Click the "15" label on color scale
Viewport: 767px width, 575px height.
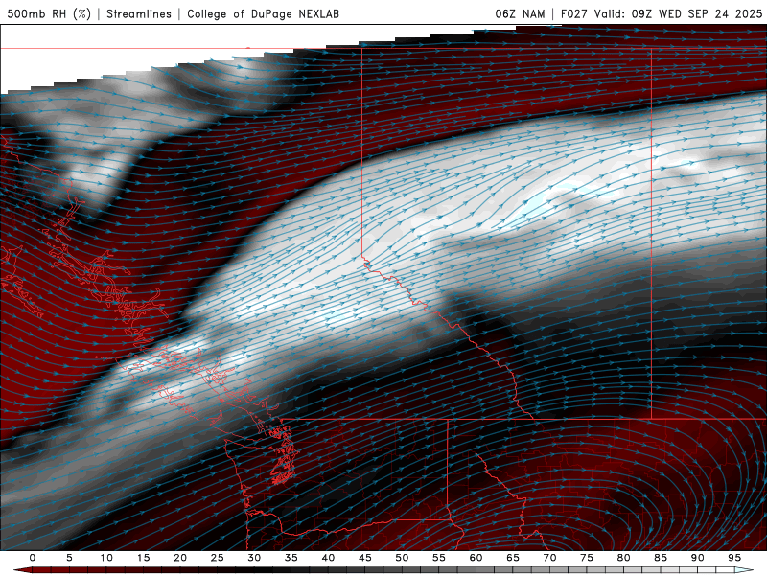click(x=143, y=558)
